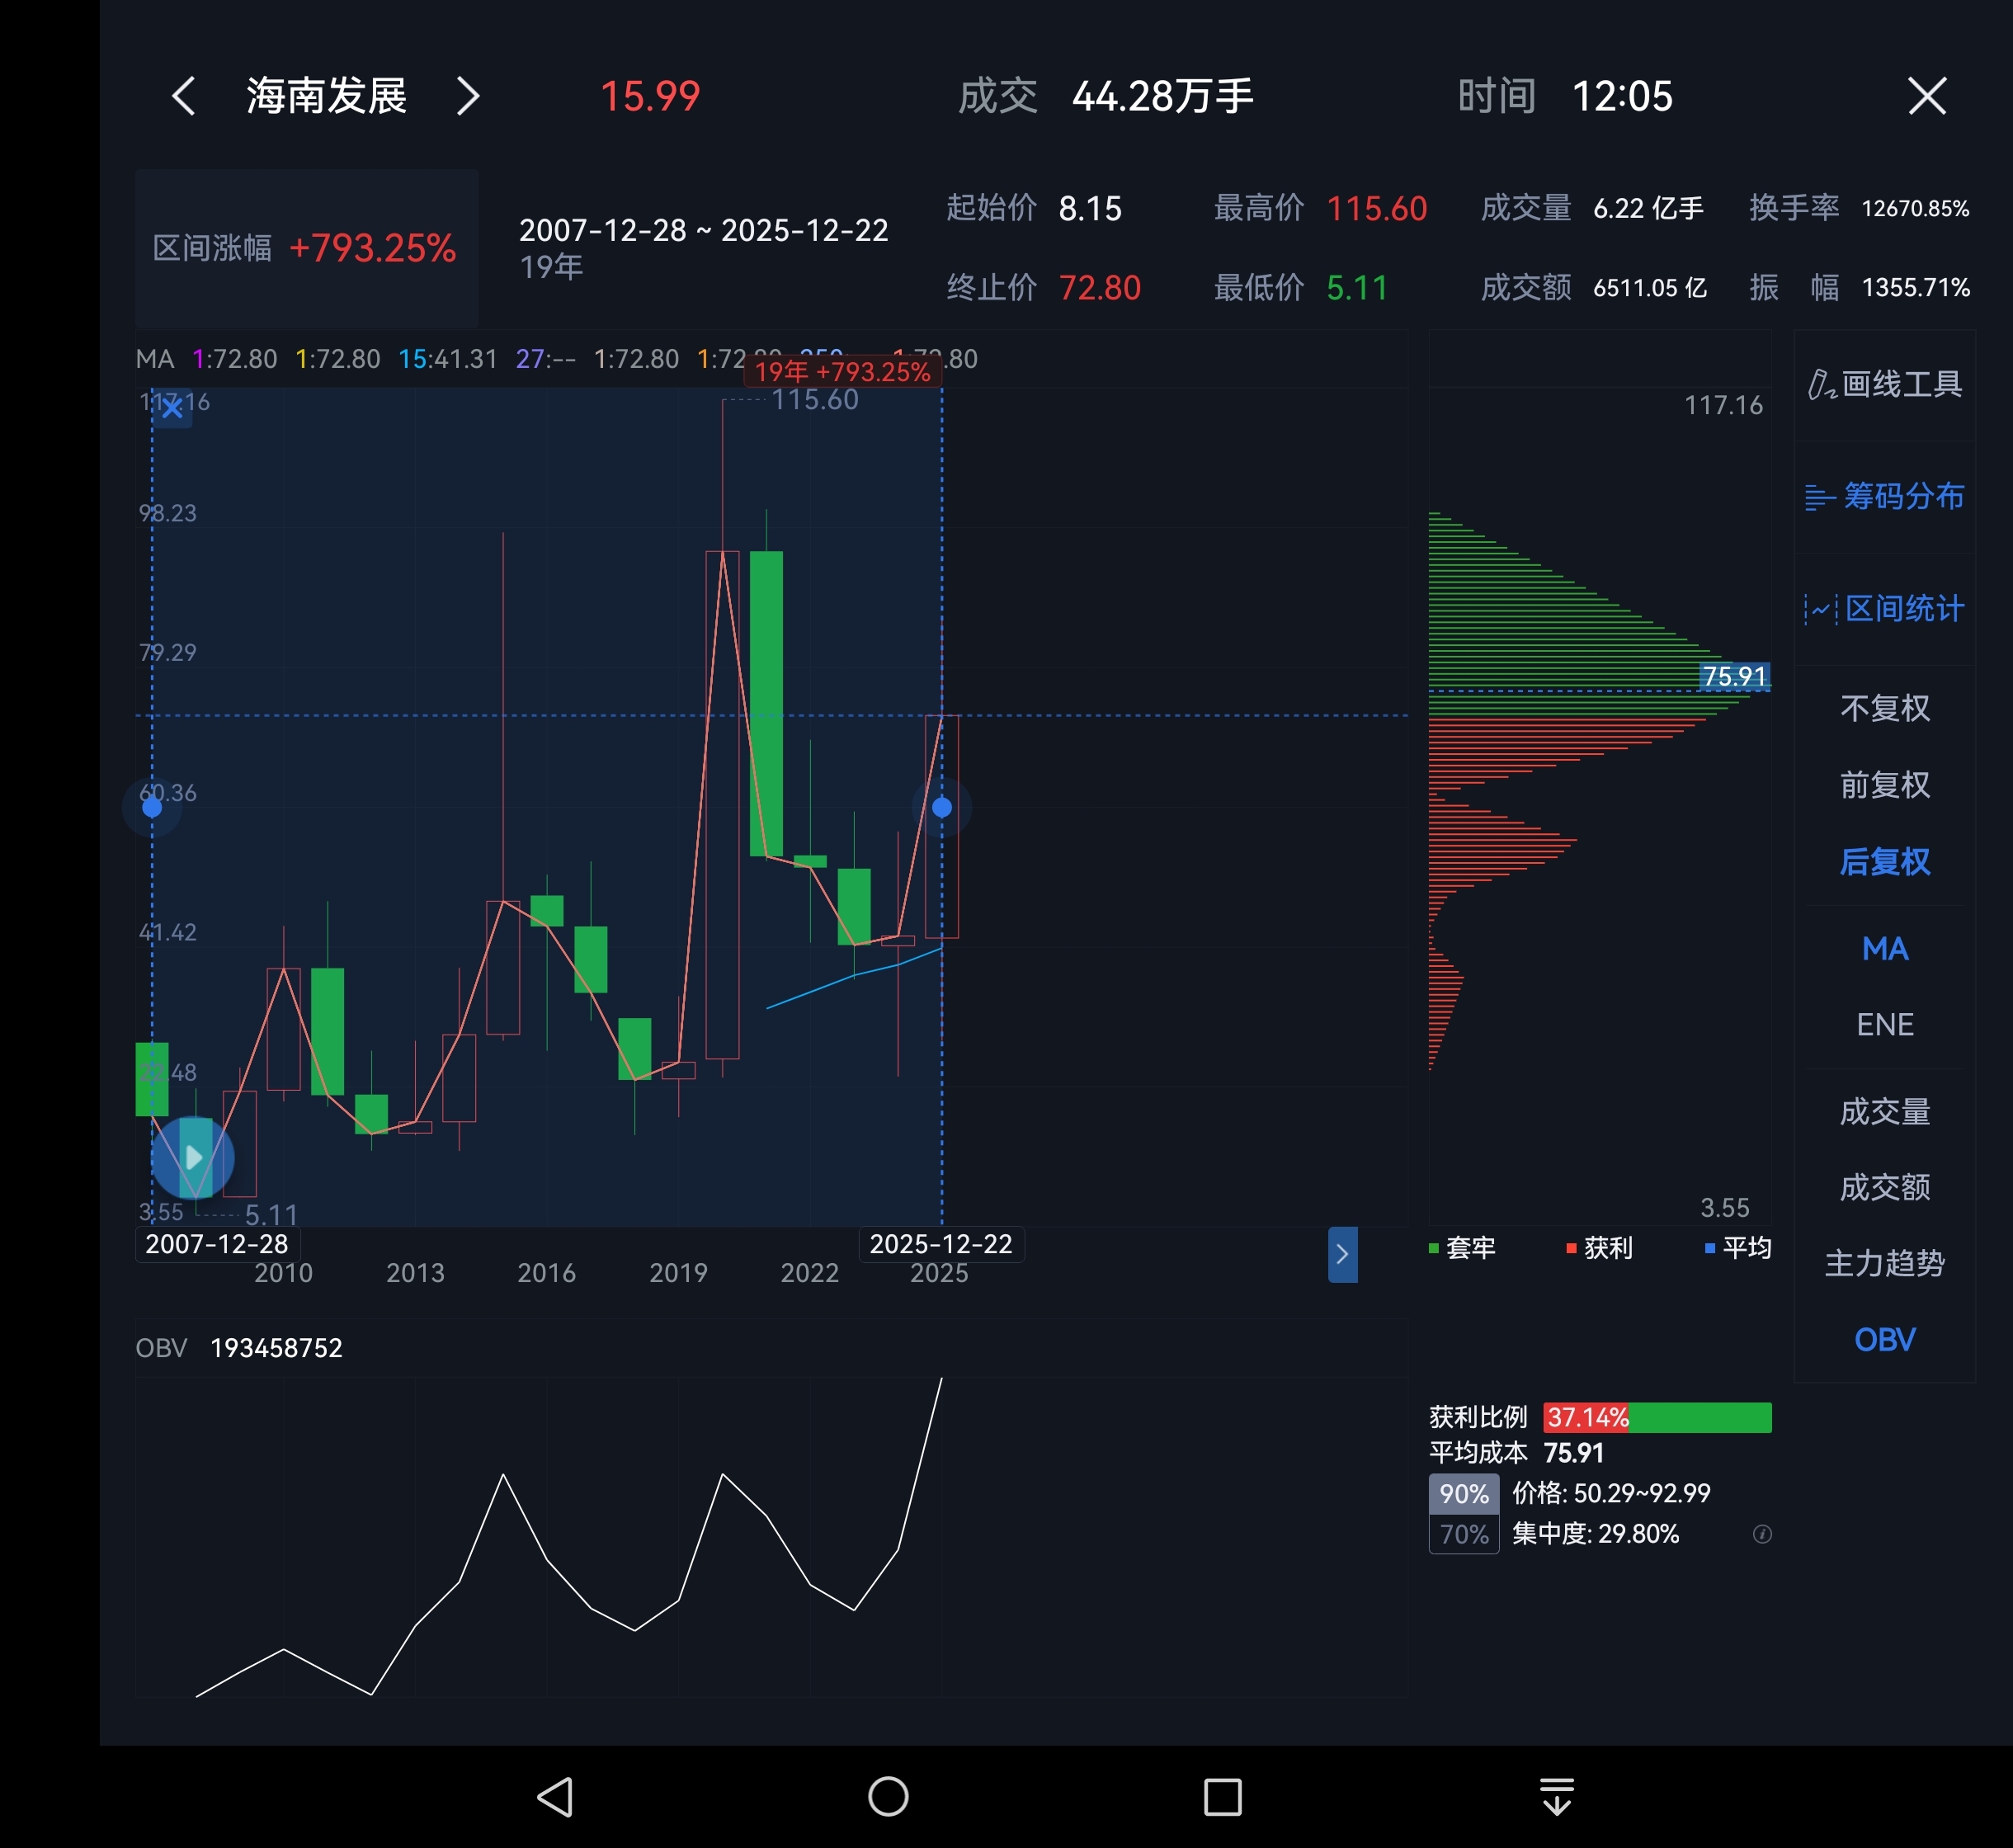This screenshot has height=1848, width=2013.
Task: Select 后复权 price adjustment
Action: pyautogui.click(x=1885, y=862)
